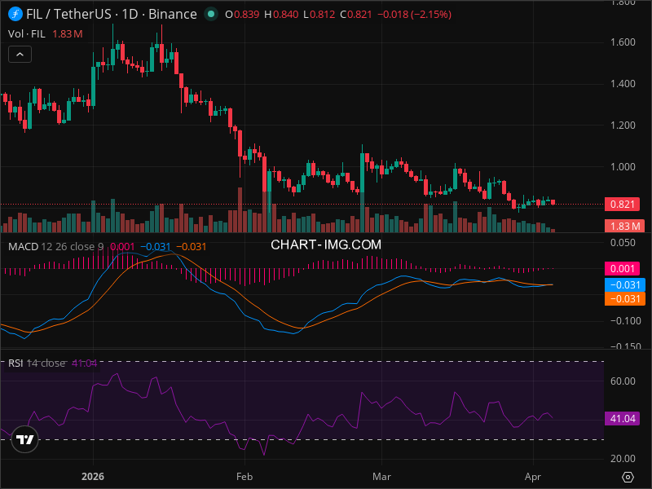Click the high value H0.840 in header
652x489 pixels.
(281, 15)
